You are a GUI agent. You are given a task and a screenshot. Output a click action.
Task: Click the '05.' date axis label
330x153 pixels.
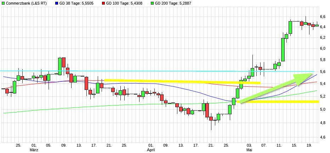click(x=49, y=146)
